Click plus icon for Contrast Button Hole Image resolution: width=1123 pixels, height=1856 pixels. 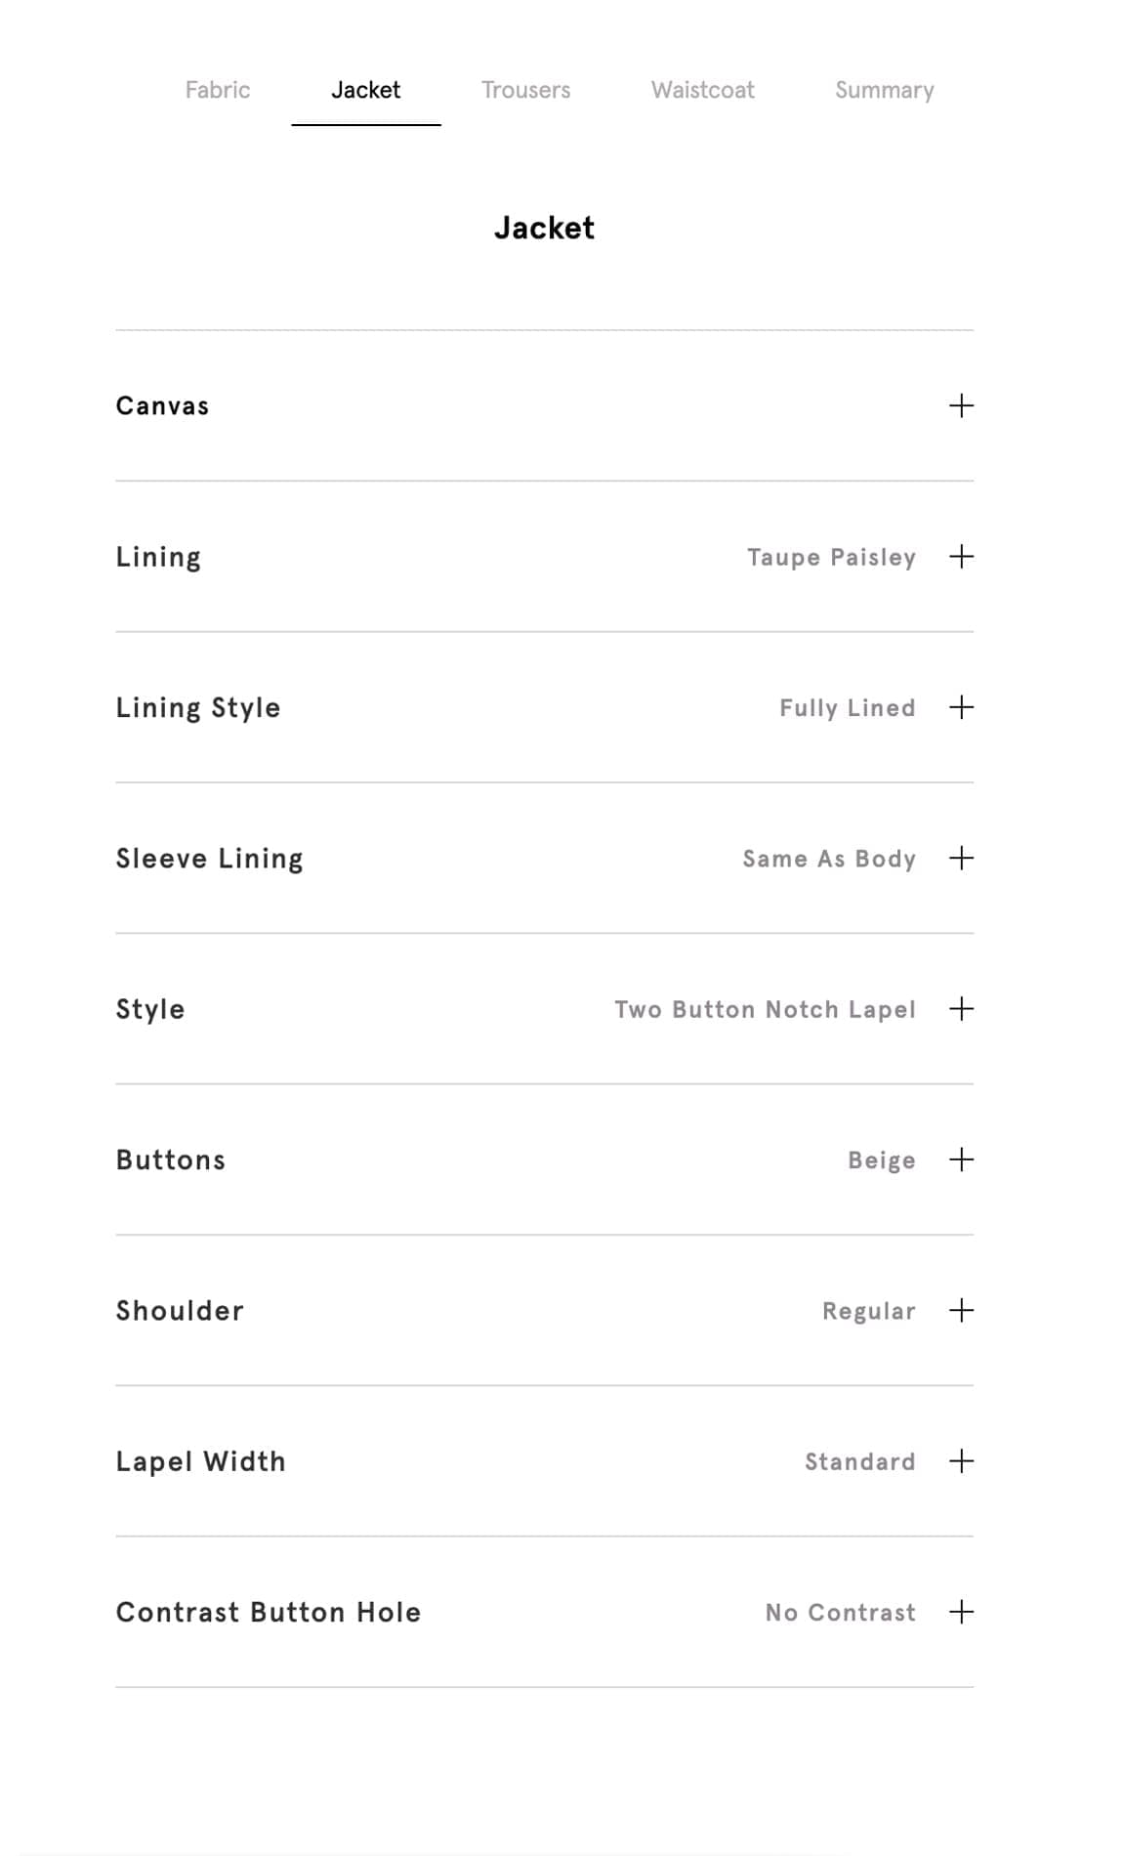point(961,1612)
